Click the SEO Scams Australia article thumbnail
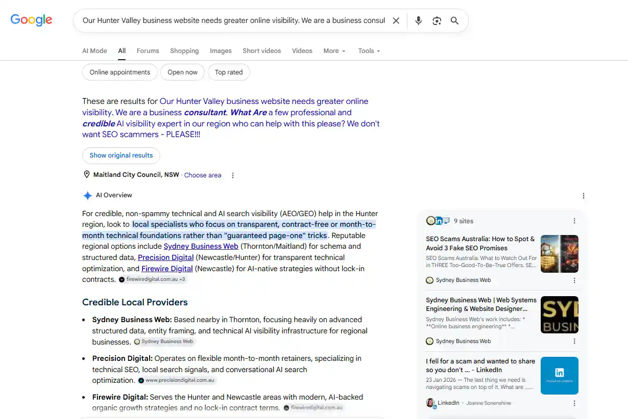 pos(560,254)
